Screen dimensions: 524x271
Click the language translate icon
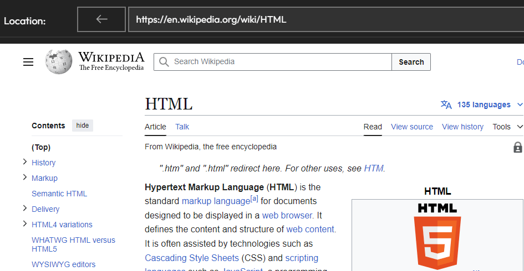[x=446, y=105]
